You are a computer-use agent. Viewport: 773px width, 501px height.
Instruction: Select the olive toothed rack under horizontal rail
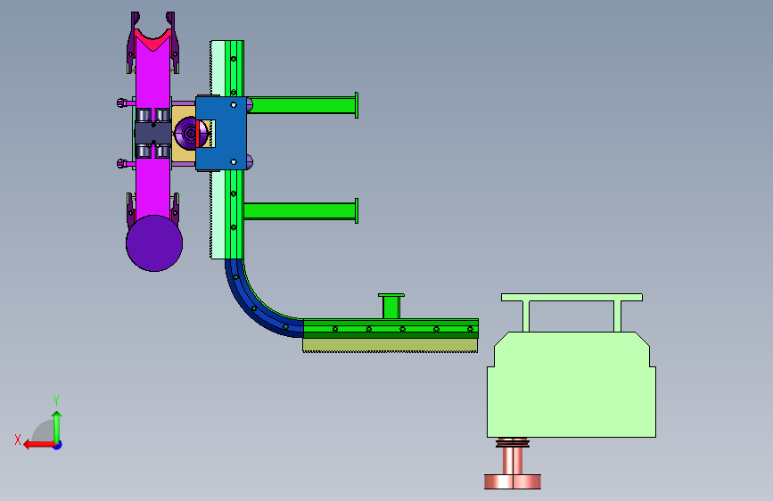[390, 345]
